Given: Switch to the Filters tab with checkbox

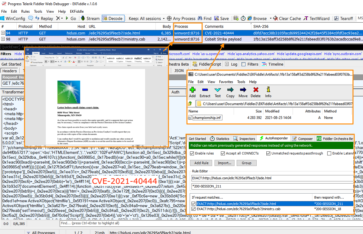Looking at the screenshot, I should click(x=250, y=64).
